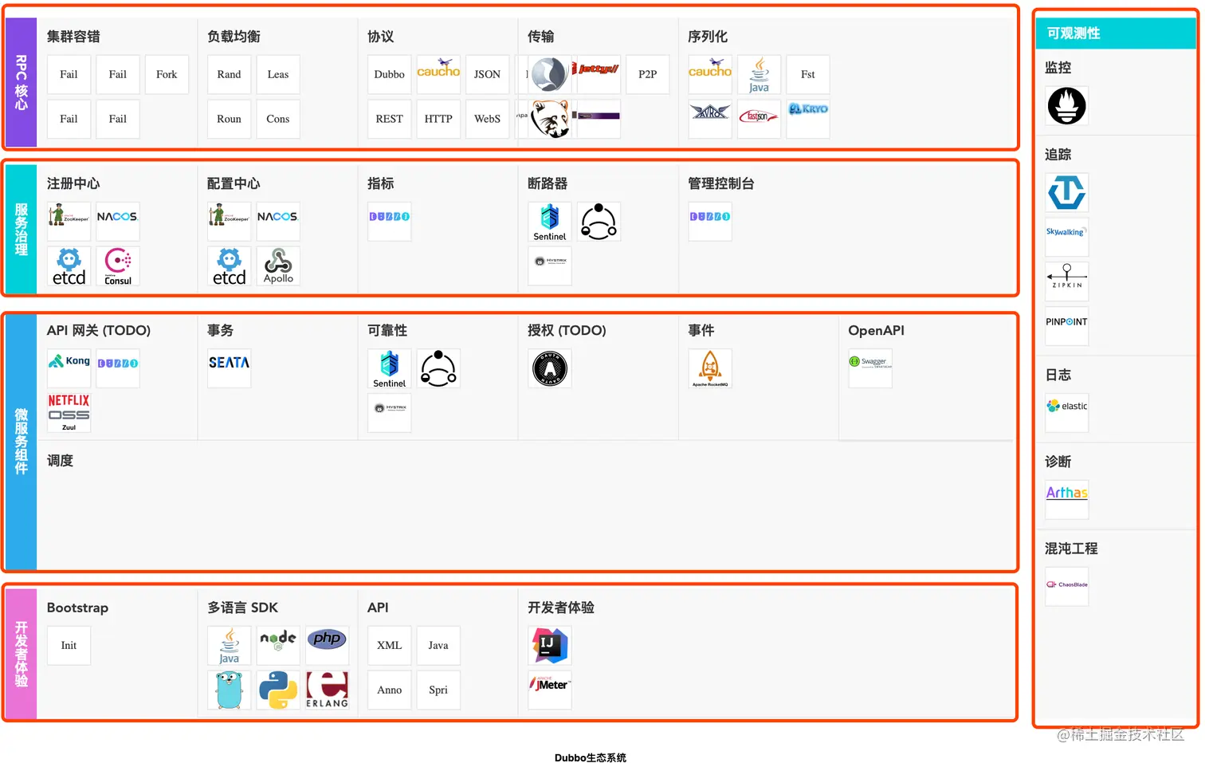Click the JMeter logo tile
Image resolution: width=1205 pixels, height=763 pixels.
pyautogui.click(x=550, y=690)
